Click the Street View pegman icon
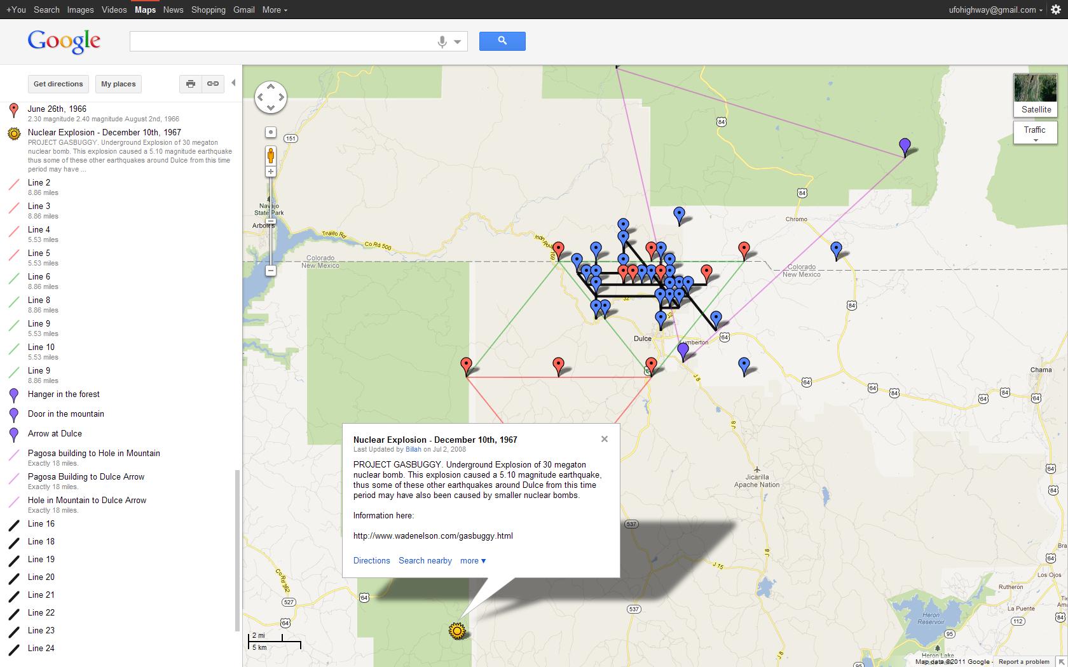This screenshot has height=667, width=1068. click(271, 155)
